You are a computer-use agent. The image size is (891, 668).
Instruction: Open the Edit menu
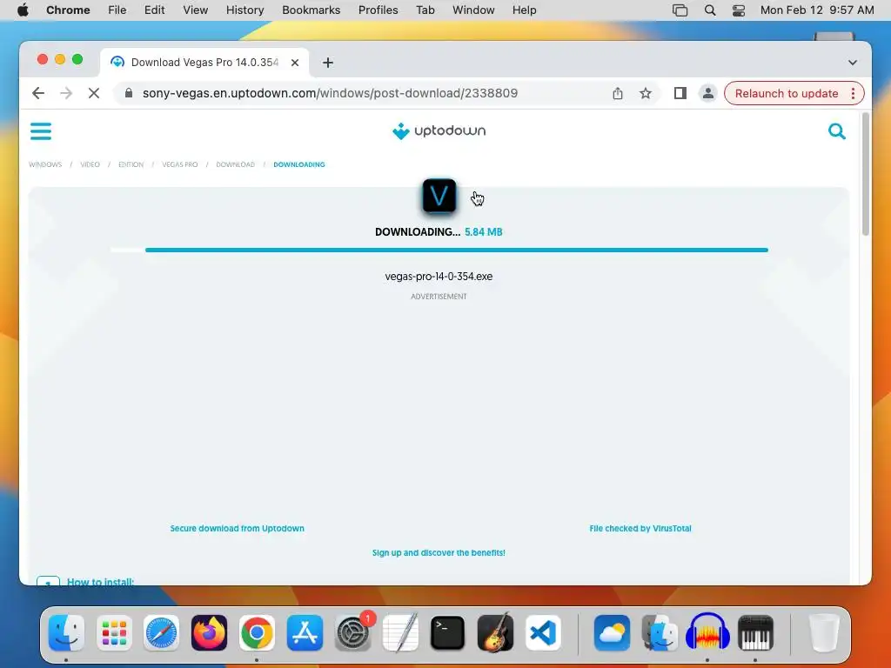click(x=154, y=10)
